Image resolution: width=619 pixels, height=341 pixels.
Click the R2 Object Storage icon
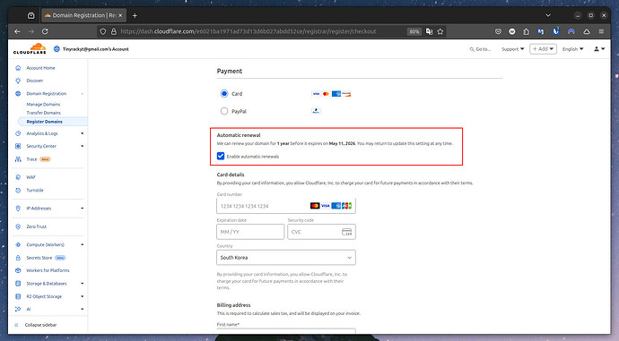pyautogui.click(x=18, y=296)
